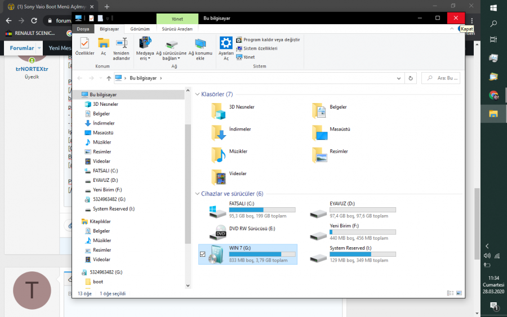Image resolution: width=507 pixels, height=317 pixels.
Task: Open the FATSALI (C:) drive icon
Action: [217, 212]
